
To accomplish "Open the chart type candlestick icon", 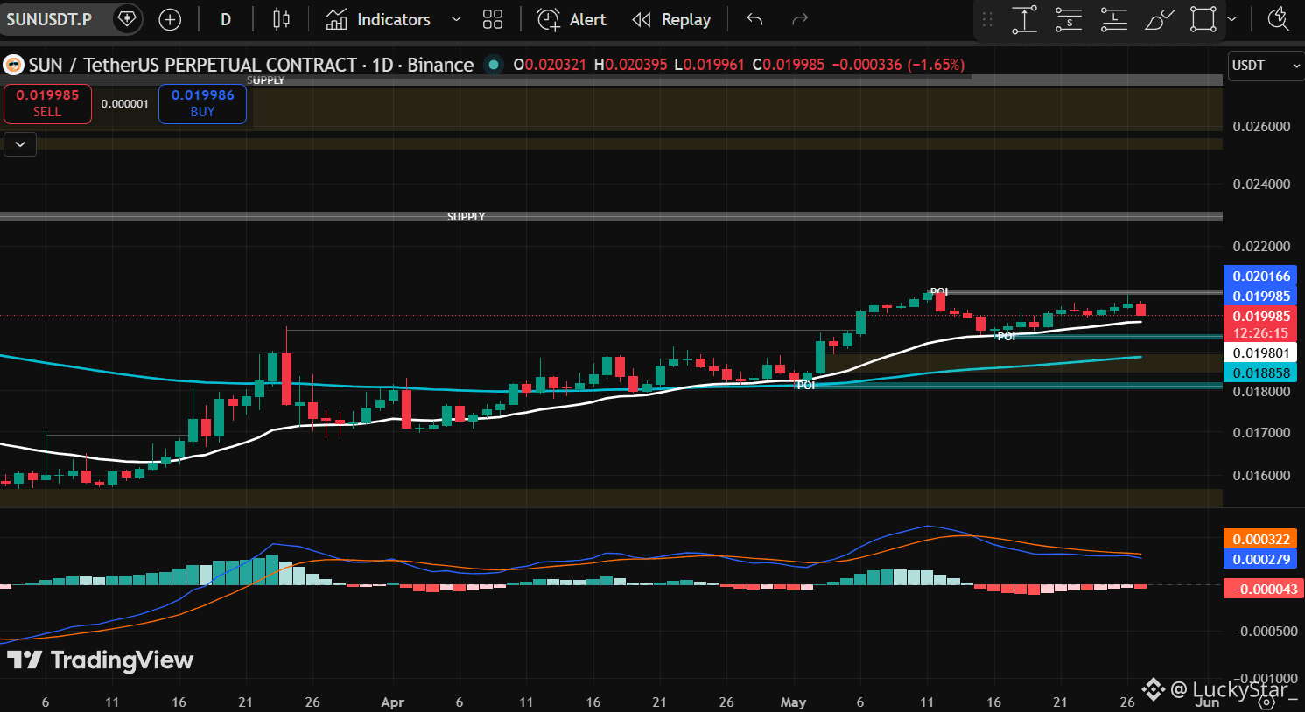I will [x=281, y=19].
